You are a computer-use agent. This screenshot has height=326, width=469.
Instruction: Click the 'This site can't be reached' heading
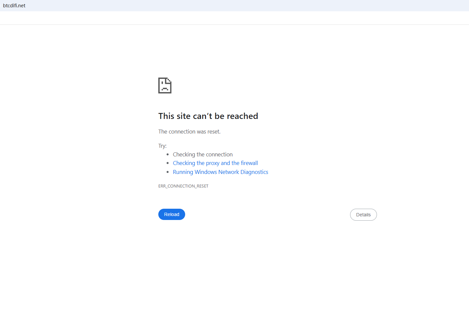tap(208, 116)
